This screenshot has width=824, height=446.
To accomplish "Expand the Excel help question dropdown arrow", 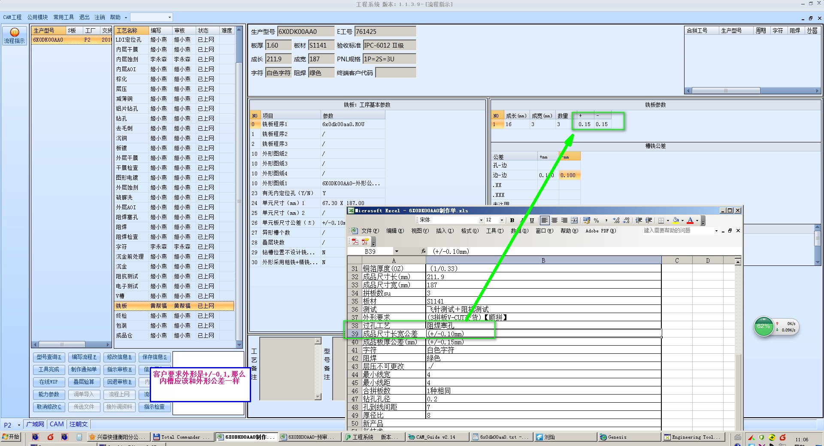I will 716,231.
